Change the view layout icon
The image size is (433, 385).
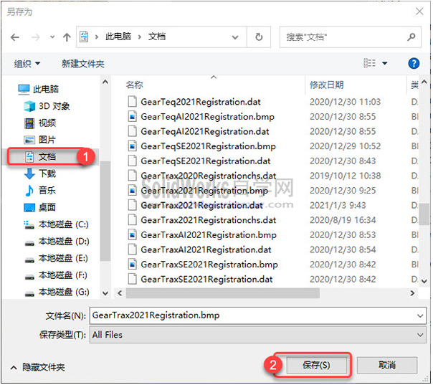point(369,63)
